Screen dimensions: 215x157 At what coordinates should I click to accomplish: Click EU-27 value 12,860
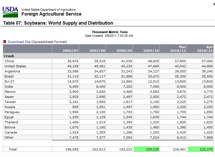point(126,81)
